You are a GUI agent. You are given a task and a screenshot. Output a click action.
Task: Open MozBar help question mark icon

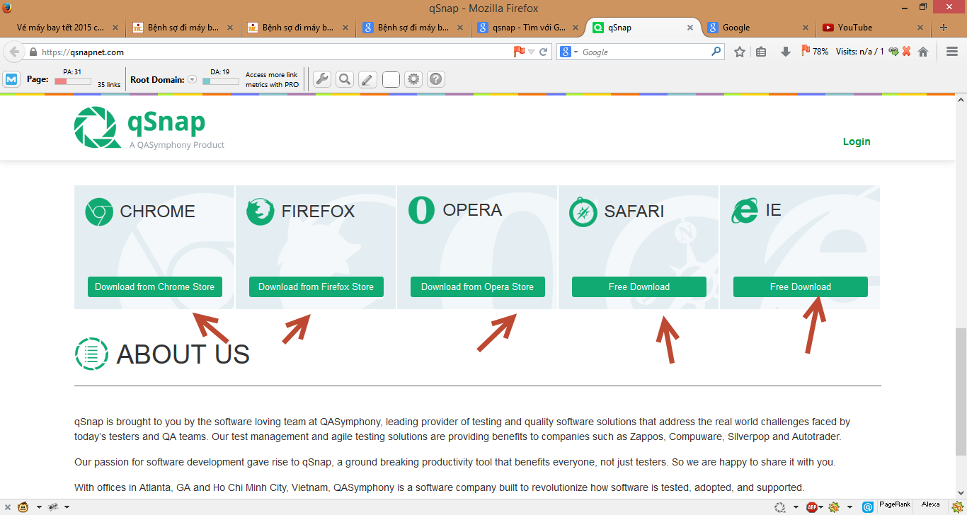click(x=436, y=79)
